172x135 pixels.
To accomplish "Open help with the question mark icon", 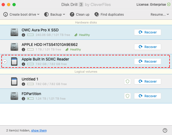I will 165,130.
